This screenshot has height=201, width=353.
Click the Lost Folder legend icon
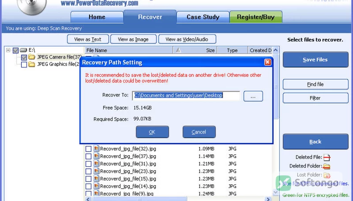pos(327,175)
